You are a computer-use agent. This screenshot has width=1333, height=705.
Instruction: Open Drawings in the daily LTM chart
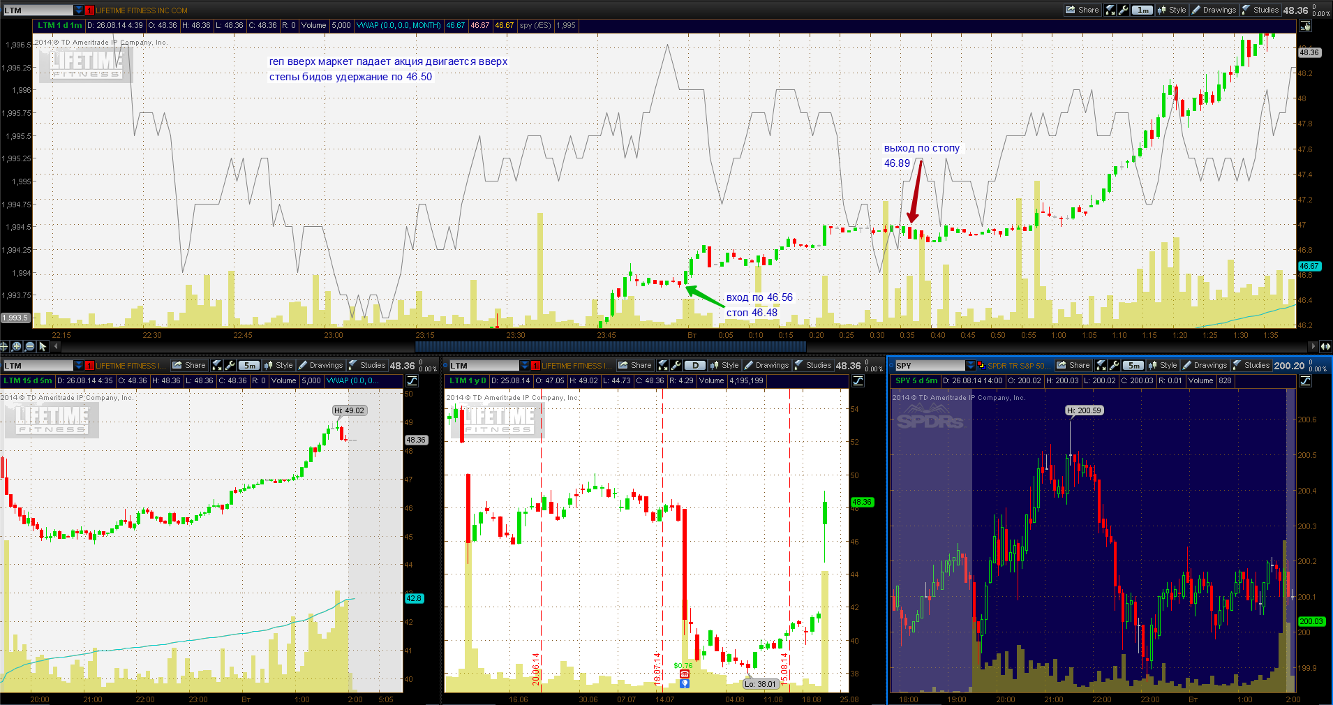[x=766, y=365]
